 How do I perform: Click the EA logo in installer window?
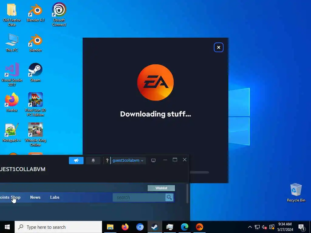click(155, 83)
